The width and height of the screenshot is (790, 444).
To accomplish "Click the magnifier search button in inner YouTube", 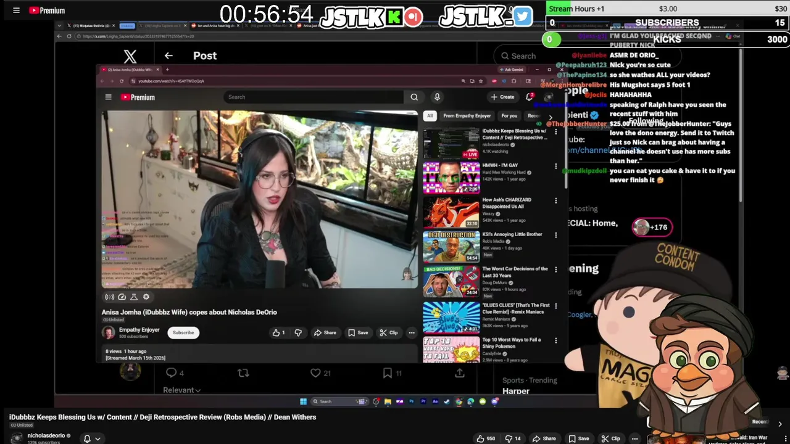I will [414, 97].
